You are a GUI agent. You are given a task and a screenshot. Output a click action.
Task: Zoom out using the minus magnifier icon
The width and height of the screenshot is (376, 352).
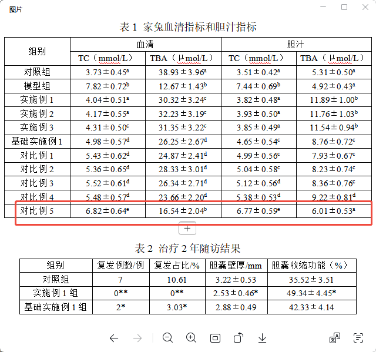pyautogui.click(x=167, y=338)
